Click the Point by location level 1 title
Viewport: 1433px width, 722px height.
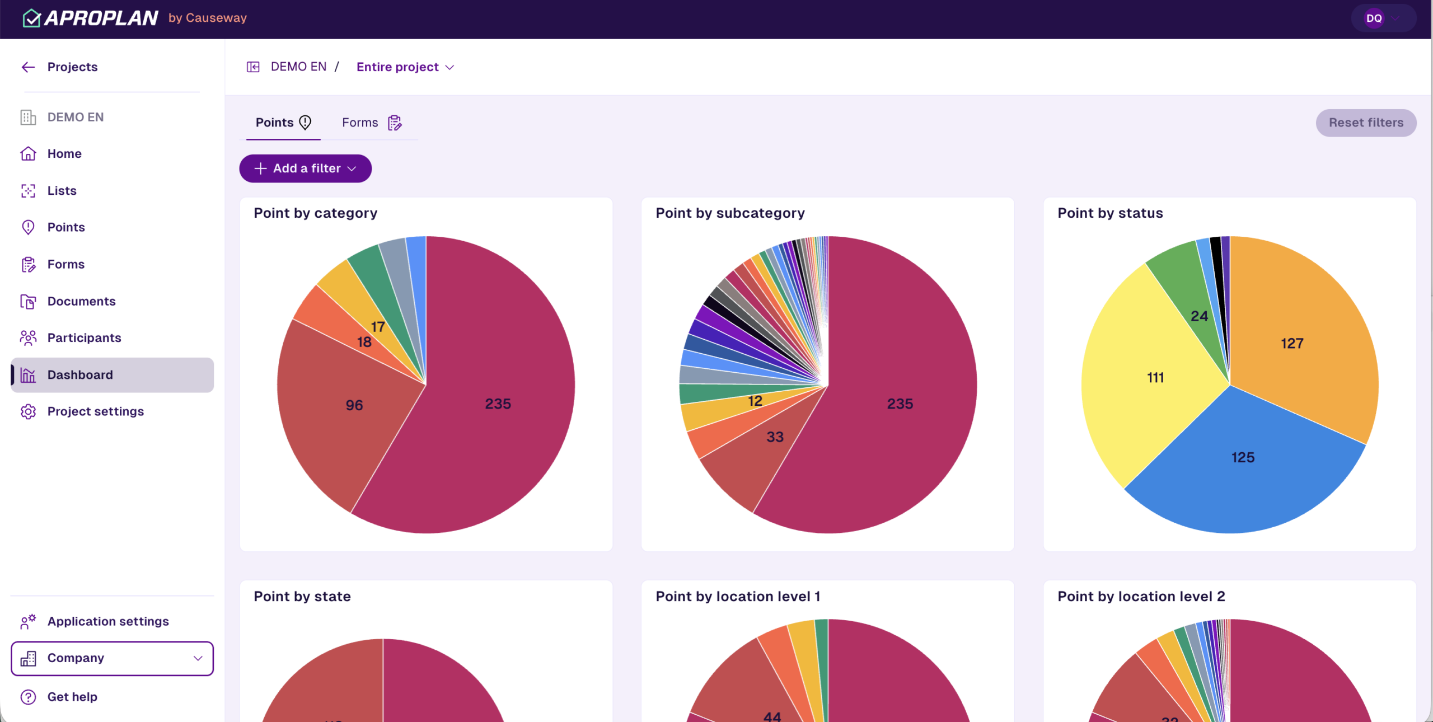point(738,597)
